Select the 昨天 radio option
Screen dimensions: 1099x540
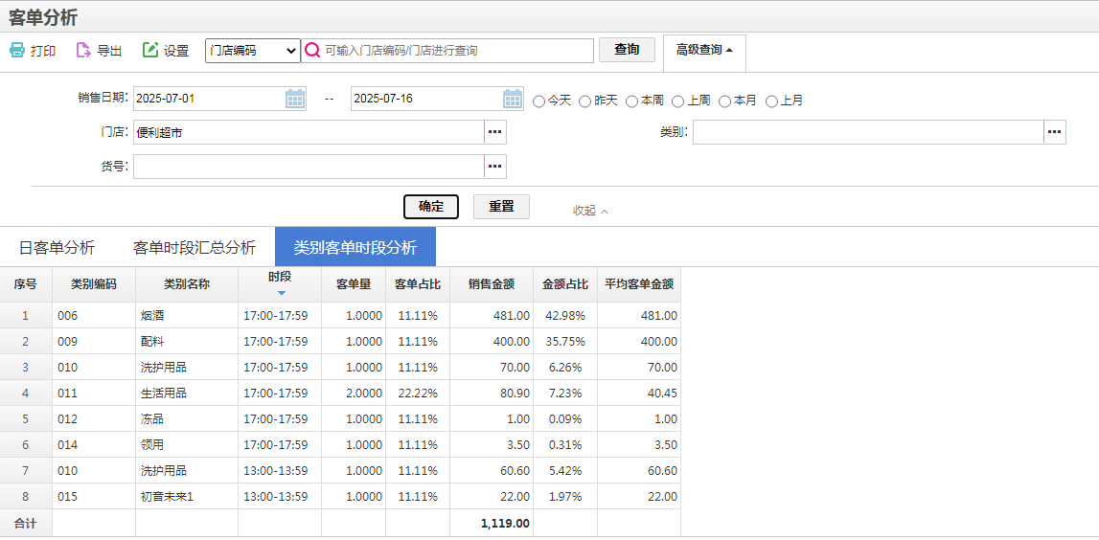click(x=585, y=101)
